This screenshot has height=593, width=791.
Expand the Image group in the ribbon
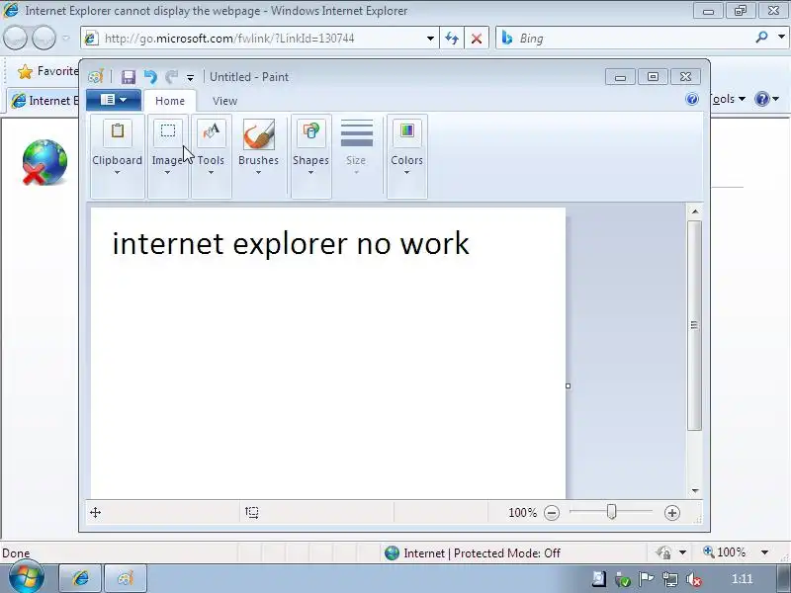click(x=167, y=156)
